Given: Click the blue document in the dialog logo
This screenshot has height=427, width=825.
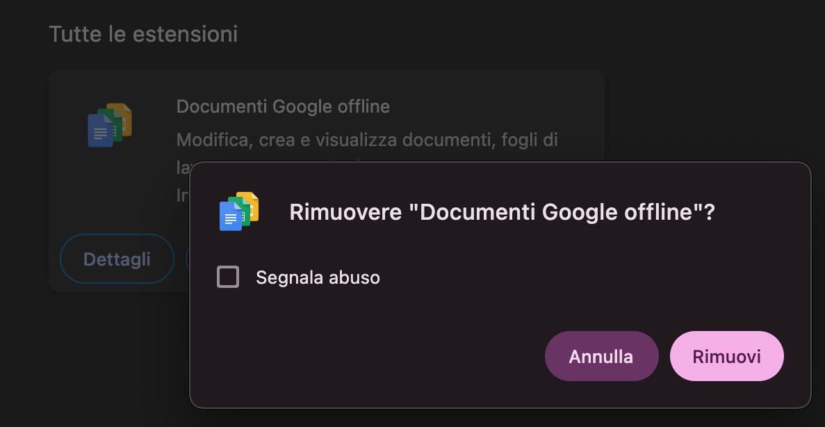Looking at the screenshot, I should click(x=231, y=217).
